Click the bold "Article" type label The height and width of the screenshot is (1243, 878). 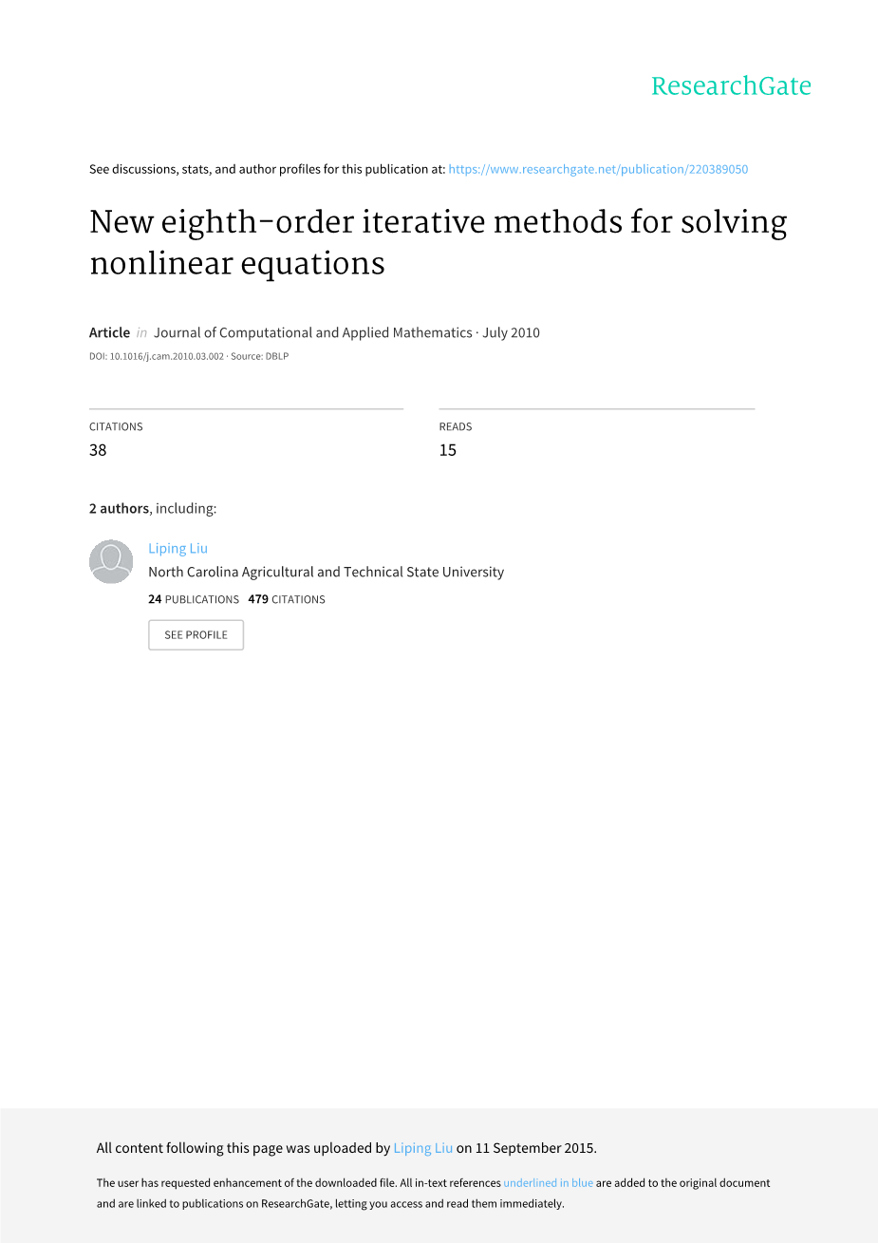[x=109, y=332]
